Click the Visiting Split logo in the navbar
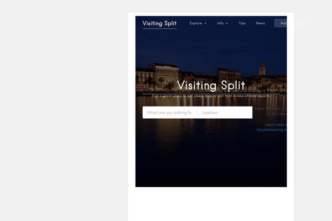This screenshot has width=332, height=221. click(159, 23)
